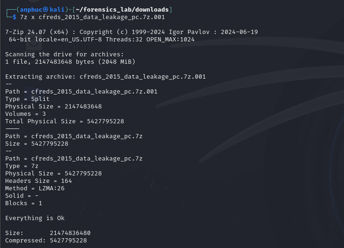The image size is (344, 248).
Task: Click filename cfreds_2015_data_leakage_pc.7z.001 in the command
Action: tap(102, 17)
